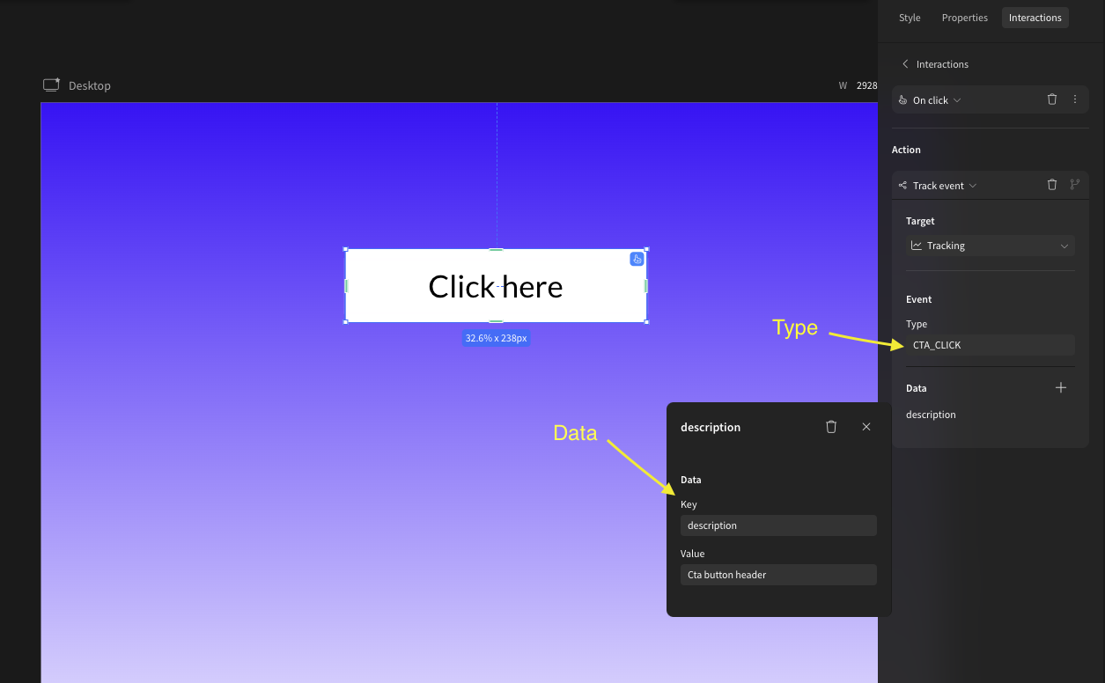Click the back arrow next to Interactions

(905, 63)
